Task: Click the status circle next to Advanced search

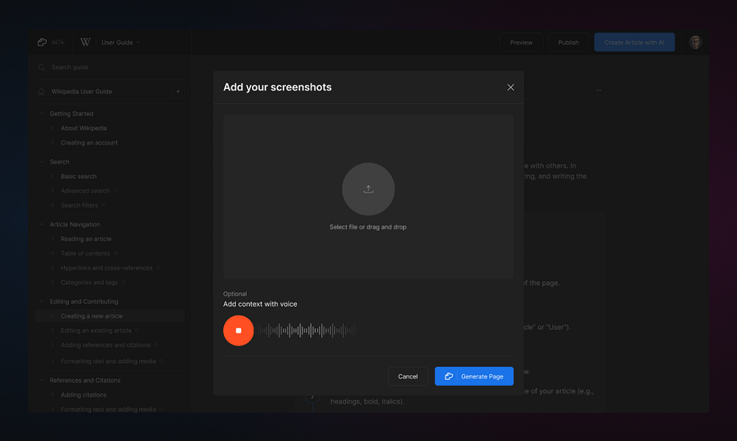Action: 115,191
